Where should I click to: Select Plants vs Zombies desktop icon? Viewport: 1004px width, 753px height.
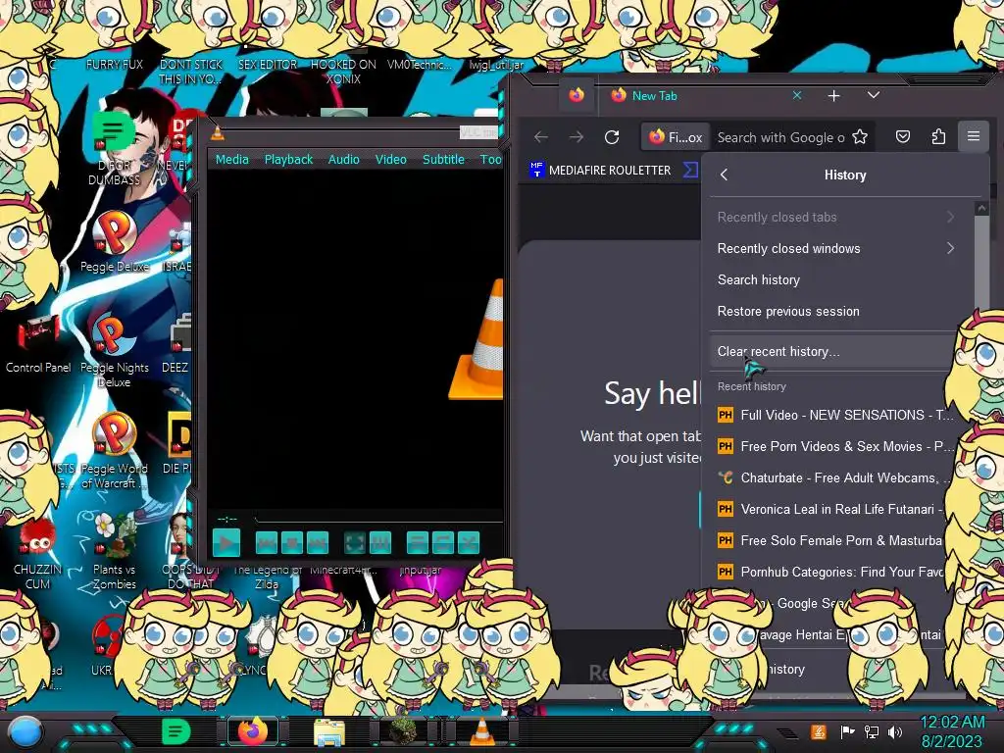(x=114, y=552)
